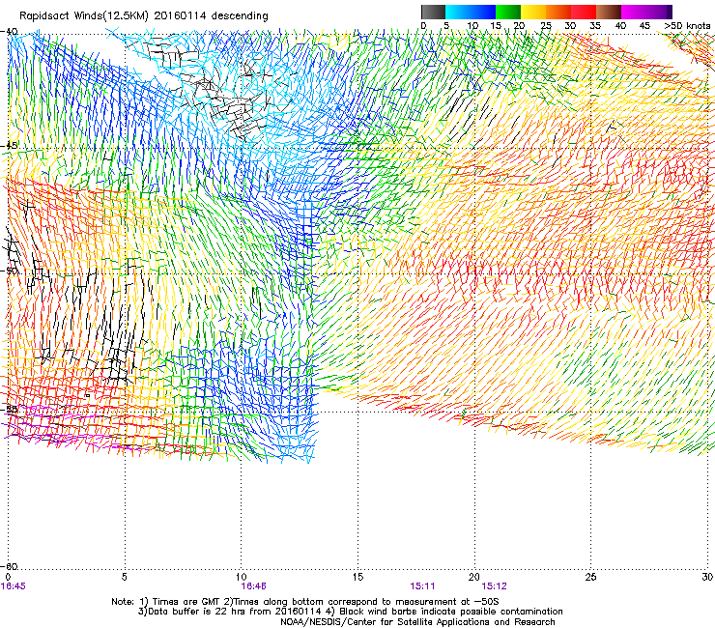
Task: Click the '25' longitude label on bottom axis
Action: coord(590,577)
